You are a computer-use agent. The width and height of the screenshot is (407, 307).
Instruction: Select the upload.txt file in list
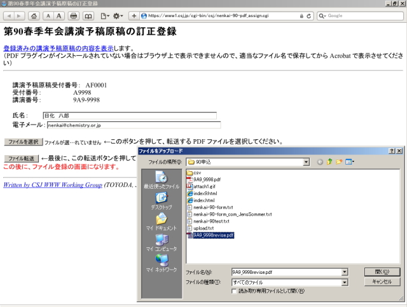pyautogui.click(x=205, y=228)
